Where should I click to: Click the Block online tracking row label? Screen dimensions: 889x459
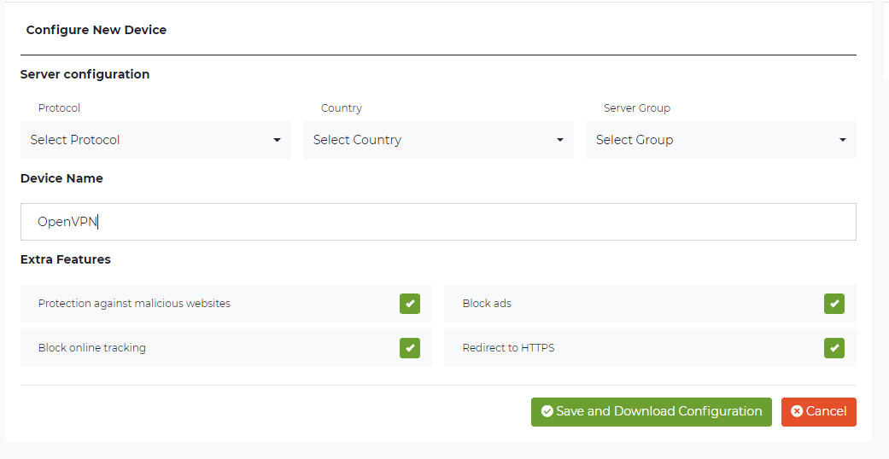[92, 348]
